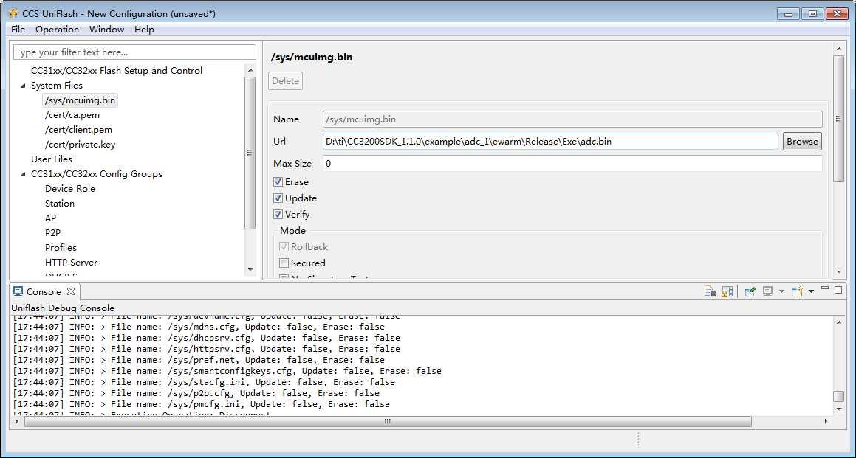This screenshot has height=458, width=856.
Task: Click the console horizontal scrollbar thumb
Action: (388, 421)
